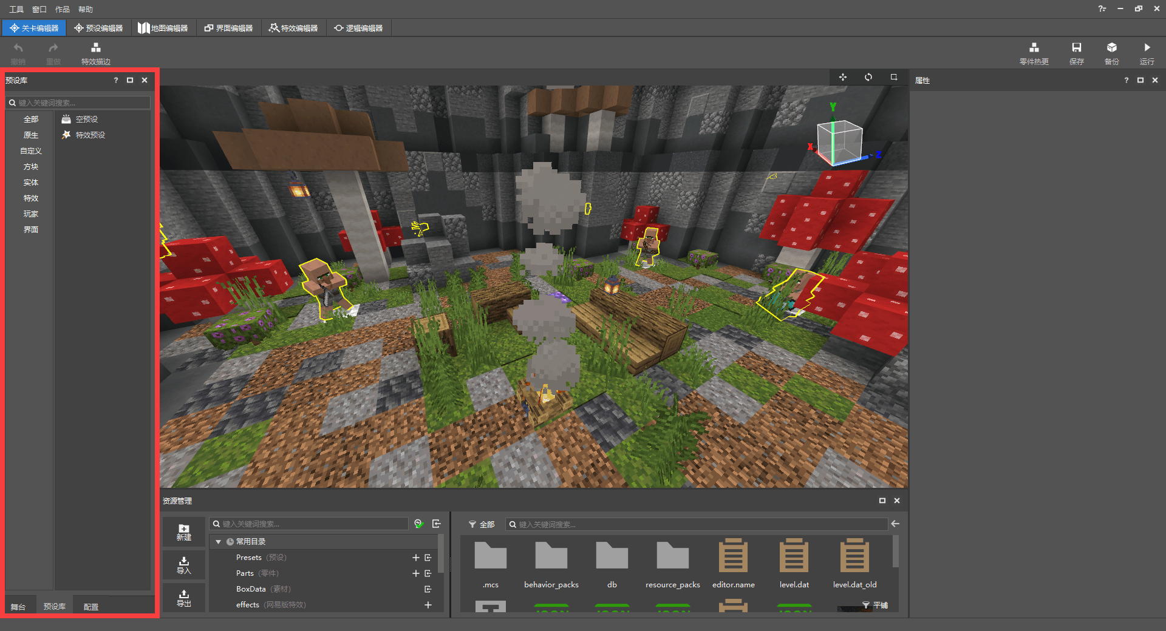Click the 撤销 undo icon
1166x631 pixels.
coord(18,48)
